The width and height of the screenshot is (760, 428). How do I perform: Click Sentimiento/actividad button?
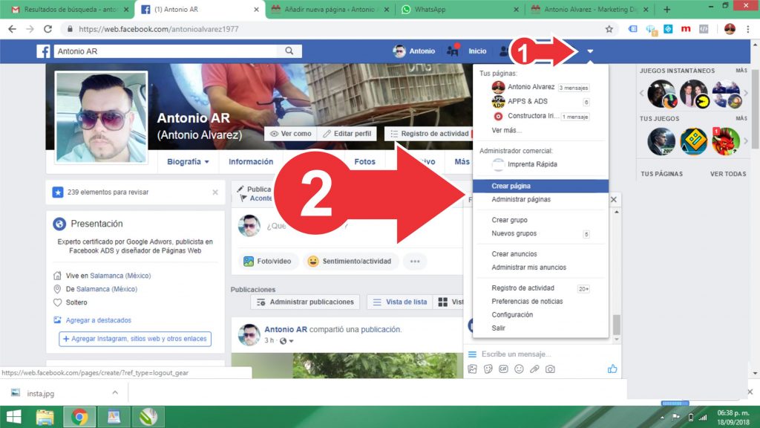[350, 261]
